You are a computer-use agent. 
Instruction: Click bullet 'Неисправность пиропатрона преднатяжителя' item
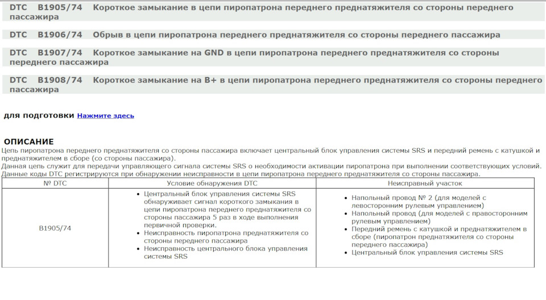[226, 237]
